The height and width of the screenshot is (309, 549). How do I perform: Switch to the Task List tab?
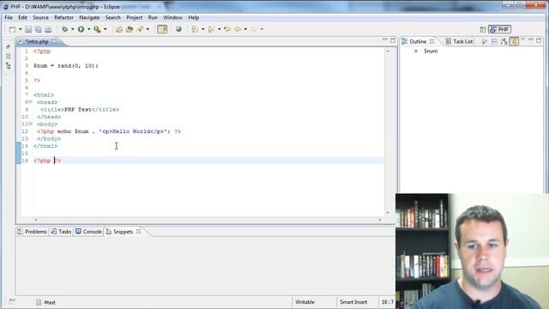[x=459, y=41]
